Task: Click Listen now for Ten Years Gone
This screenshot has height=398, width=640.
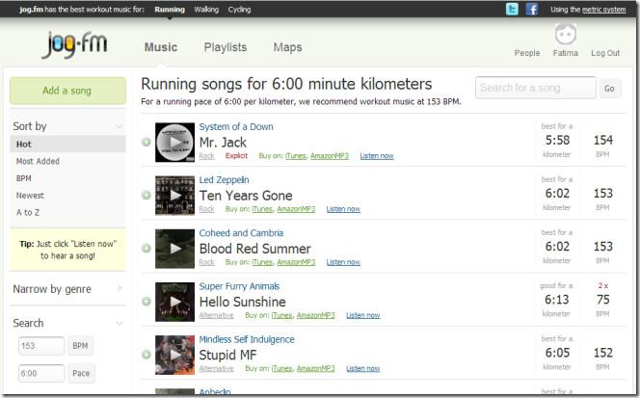Action: tap(343, 209)
